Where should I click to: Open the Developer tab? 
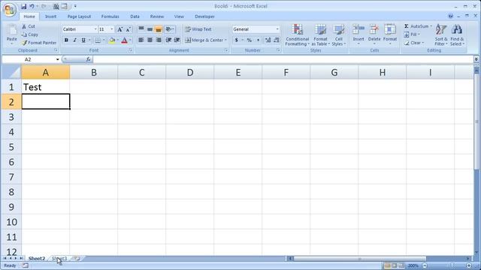[204, 16]
